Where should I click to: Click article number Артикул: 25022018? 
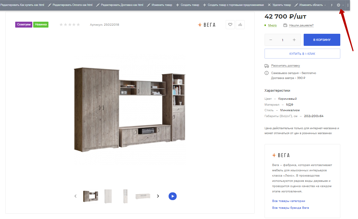point(104,24)
